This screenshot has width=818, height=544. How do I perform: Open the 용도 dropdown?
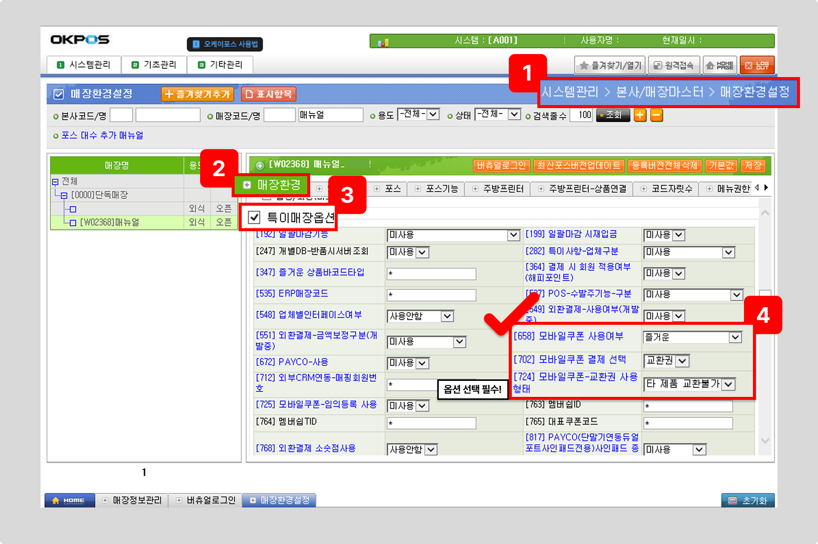click(419, 115)
